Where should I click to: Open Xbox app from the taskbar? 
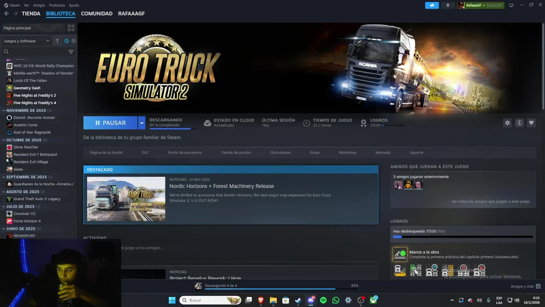[x=373, y=300]
